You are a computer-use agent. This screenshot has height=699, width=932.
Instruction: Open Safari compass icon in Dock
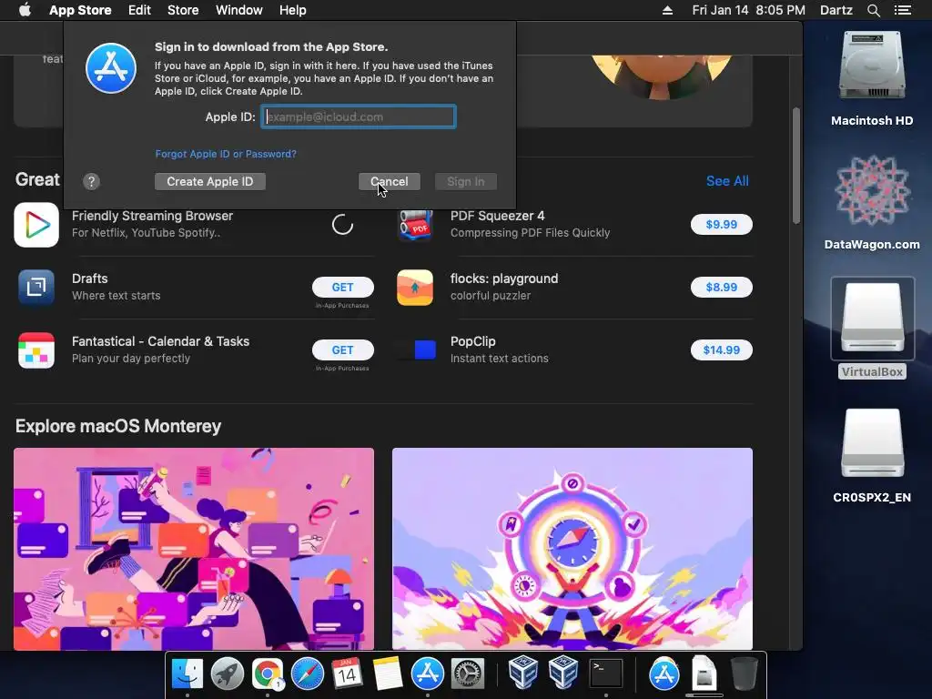click(308, 674)
